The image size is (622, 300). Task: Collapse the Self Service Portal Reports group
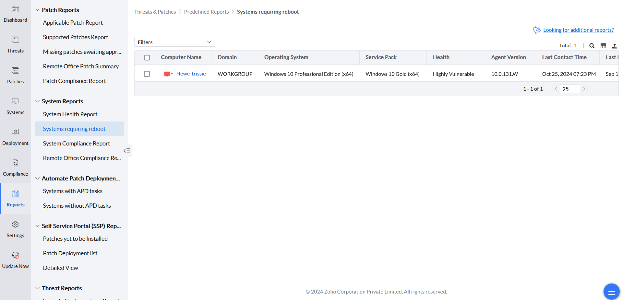tap(38, 226)
